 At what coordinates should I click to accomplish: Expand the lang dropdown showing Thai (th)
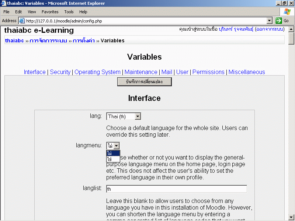click(x=138, y=116)
